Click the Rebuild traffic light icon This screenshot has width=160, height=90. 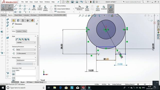click(x=90, y=2)
